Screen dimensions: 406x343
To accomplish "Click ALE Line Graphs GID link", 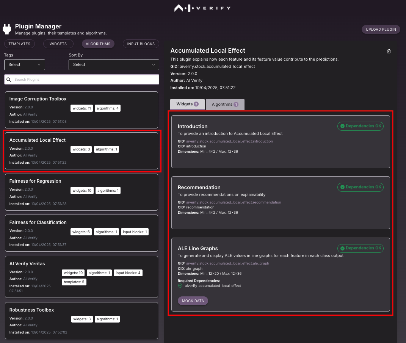I will pyautogui.click(x=227, y=263).
